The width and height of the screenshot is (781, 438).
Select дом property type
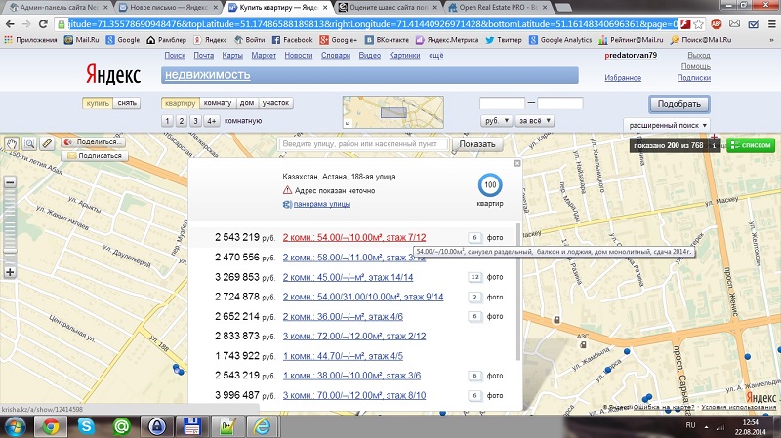247,103
